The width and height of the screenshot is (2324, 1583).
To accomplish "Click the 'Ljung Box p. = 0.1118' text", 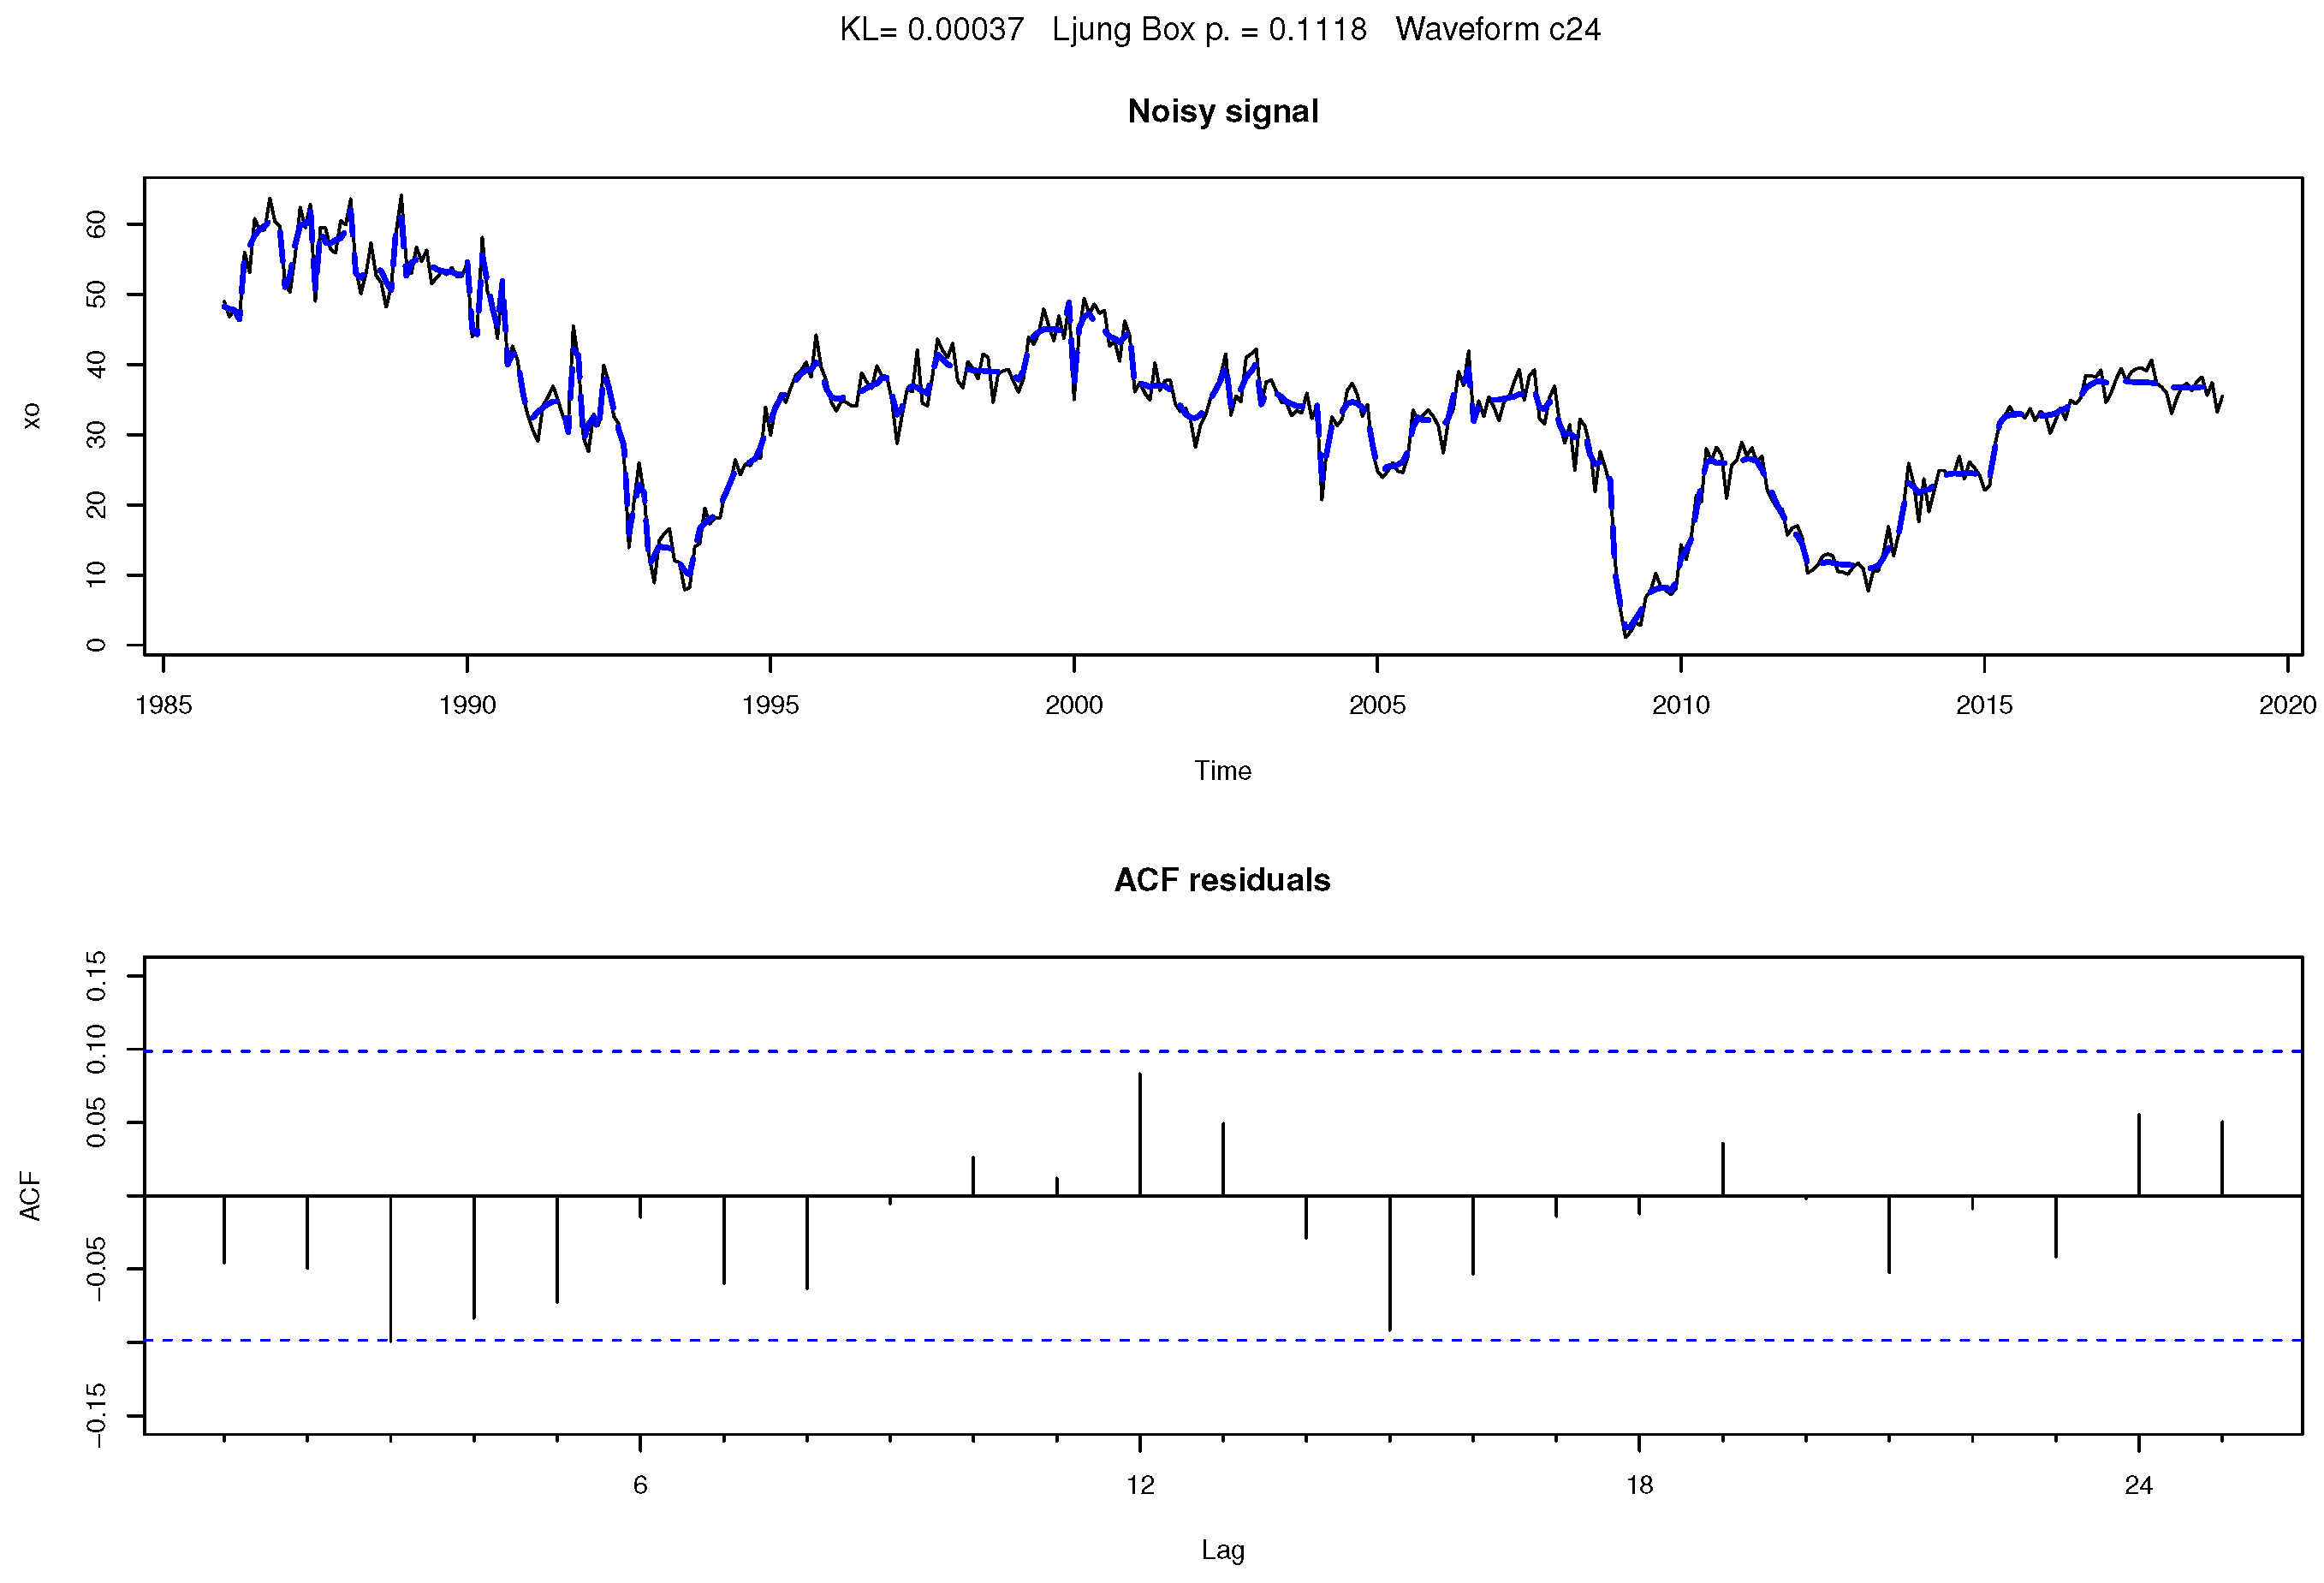I will tap(1209, 30).
